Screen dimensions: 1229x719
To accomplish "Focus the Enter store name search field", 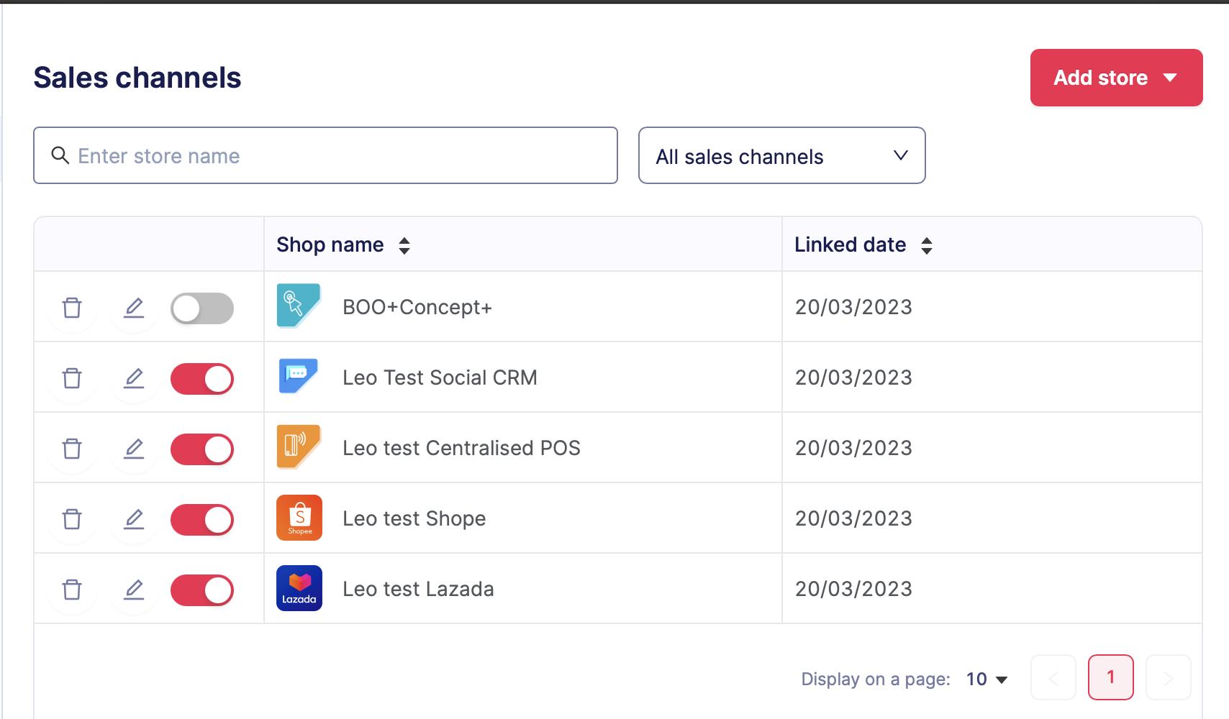I will click(x=325, y=156).
